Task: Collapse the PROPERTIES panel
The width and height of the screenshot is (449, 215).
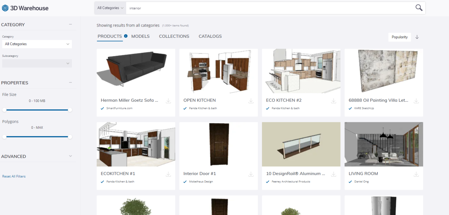Action: [x=70, y=82]
